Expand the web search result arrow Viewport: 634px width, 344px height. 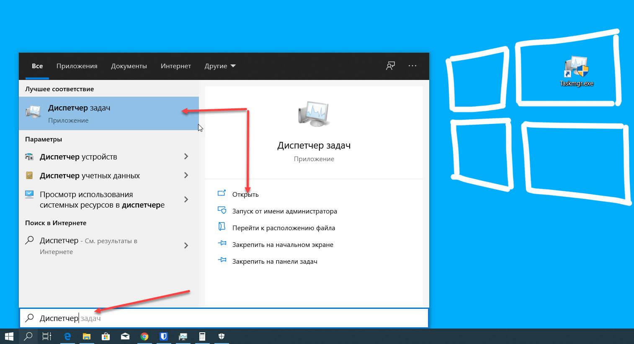(x=186, y=246)
